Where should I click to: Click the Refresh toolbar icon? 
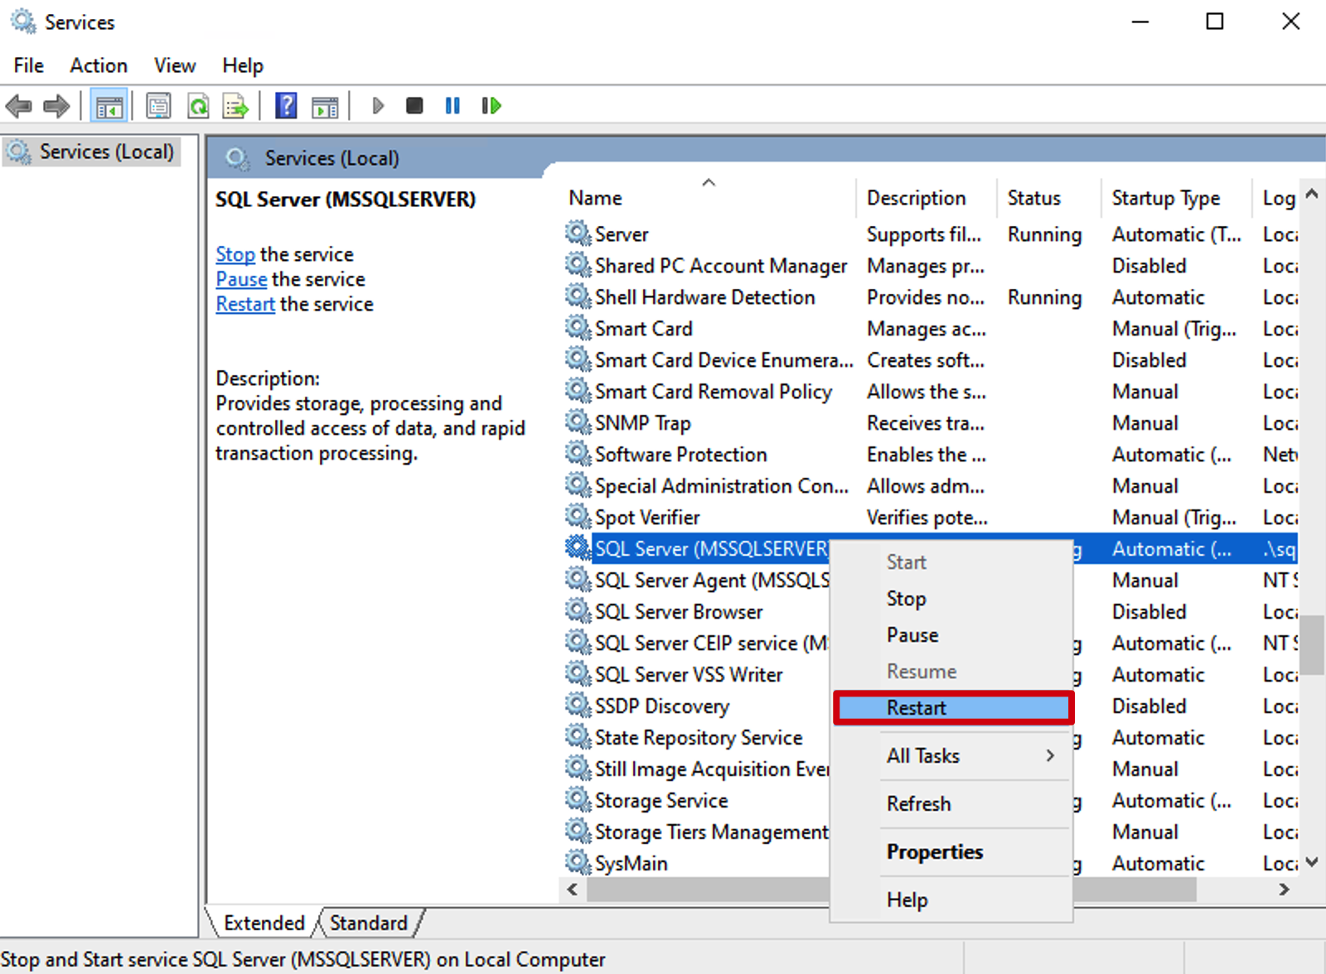[198, 106]
